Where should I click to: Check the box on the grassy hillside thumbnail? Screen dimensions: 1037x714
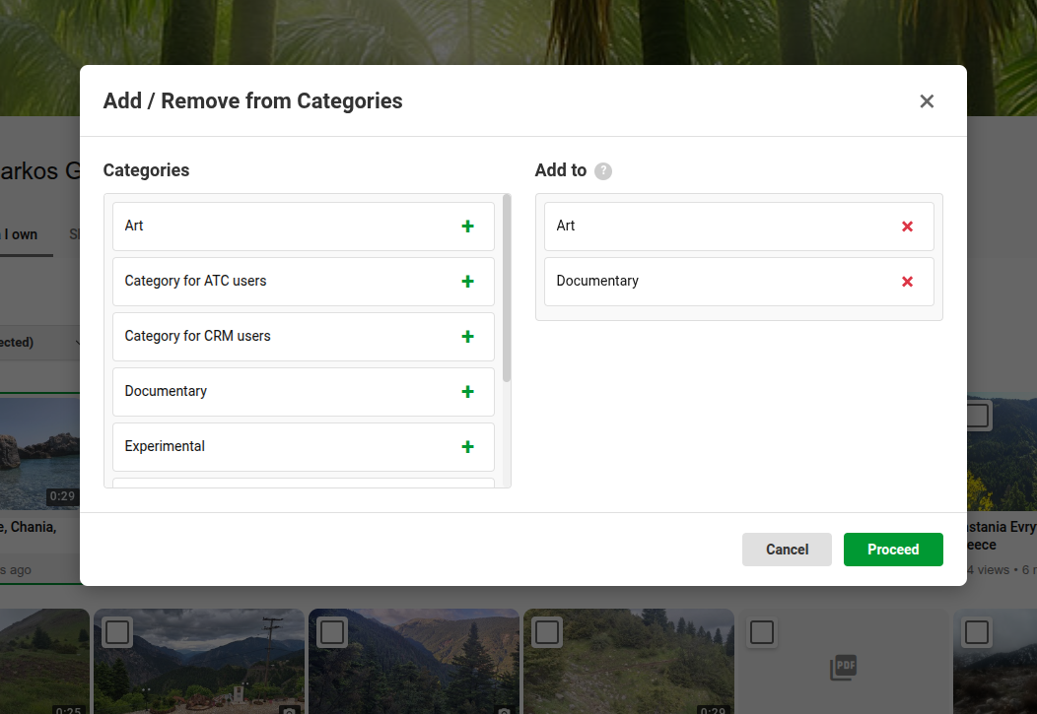pos(547,632)
